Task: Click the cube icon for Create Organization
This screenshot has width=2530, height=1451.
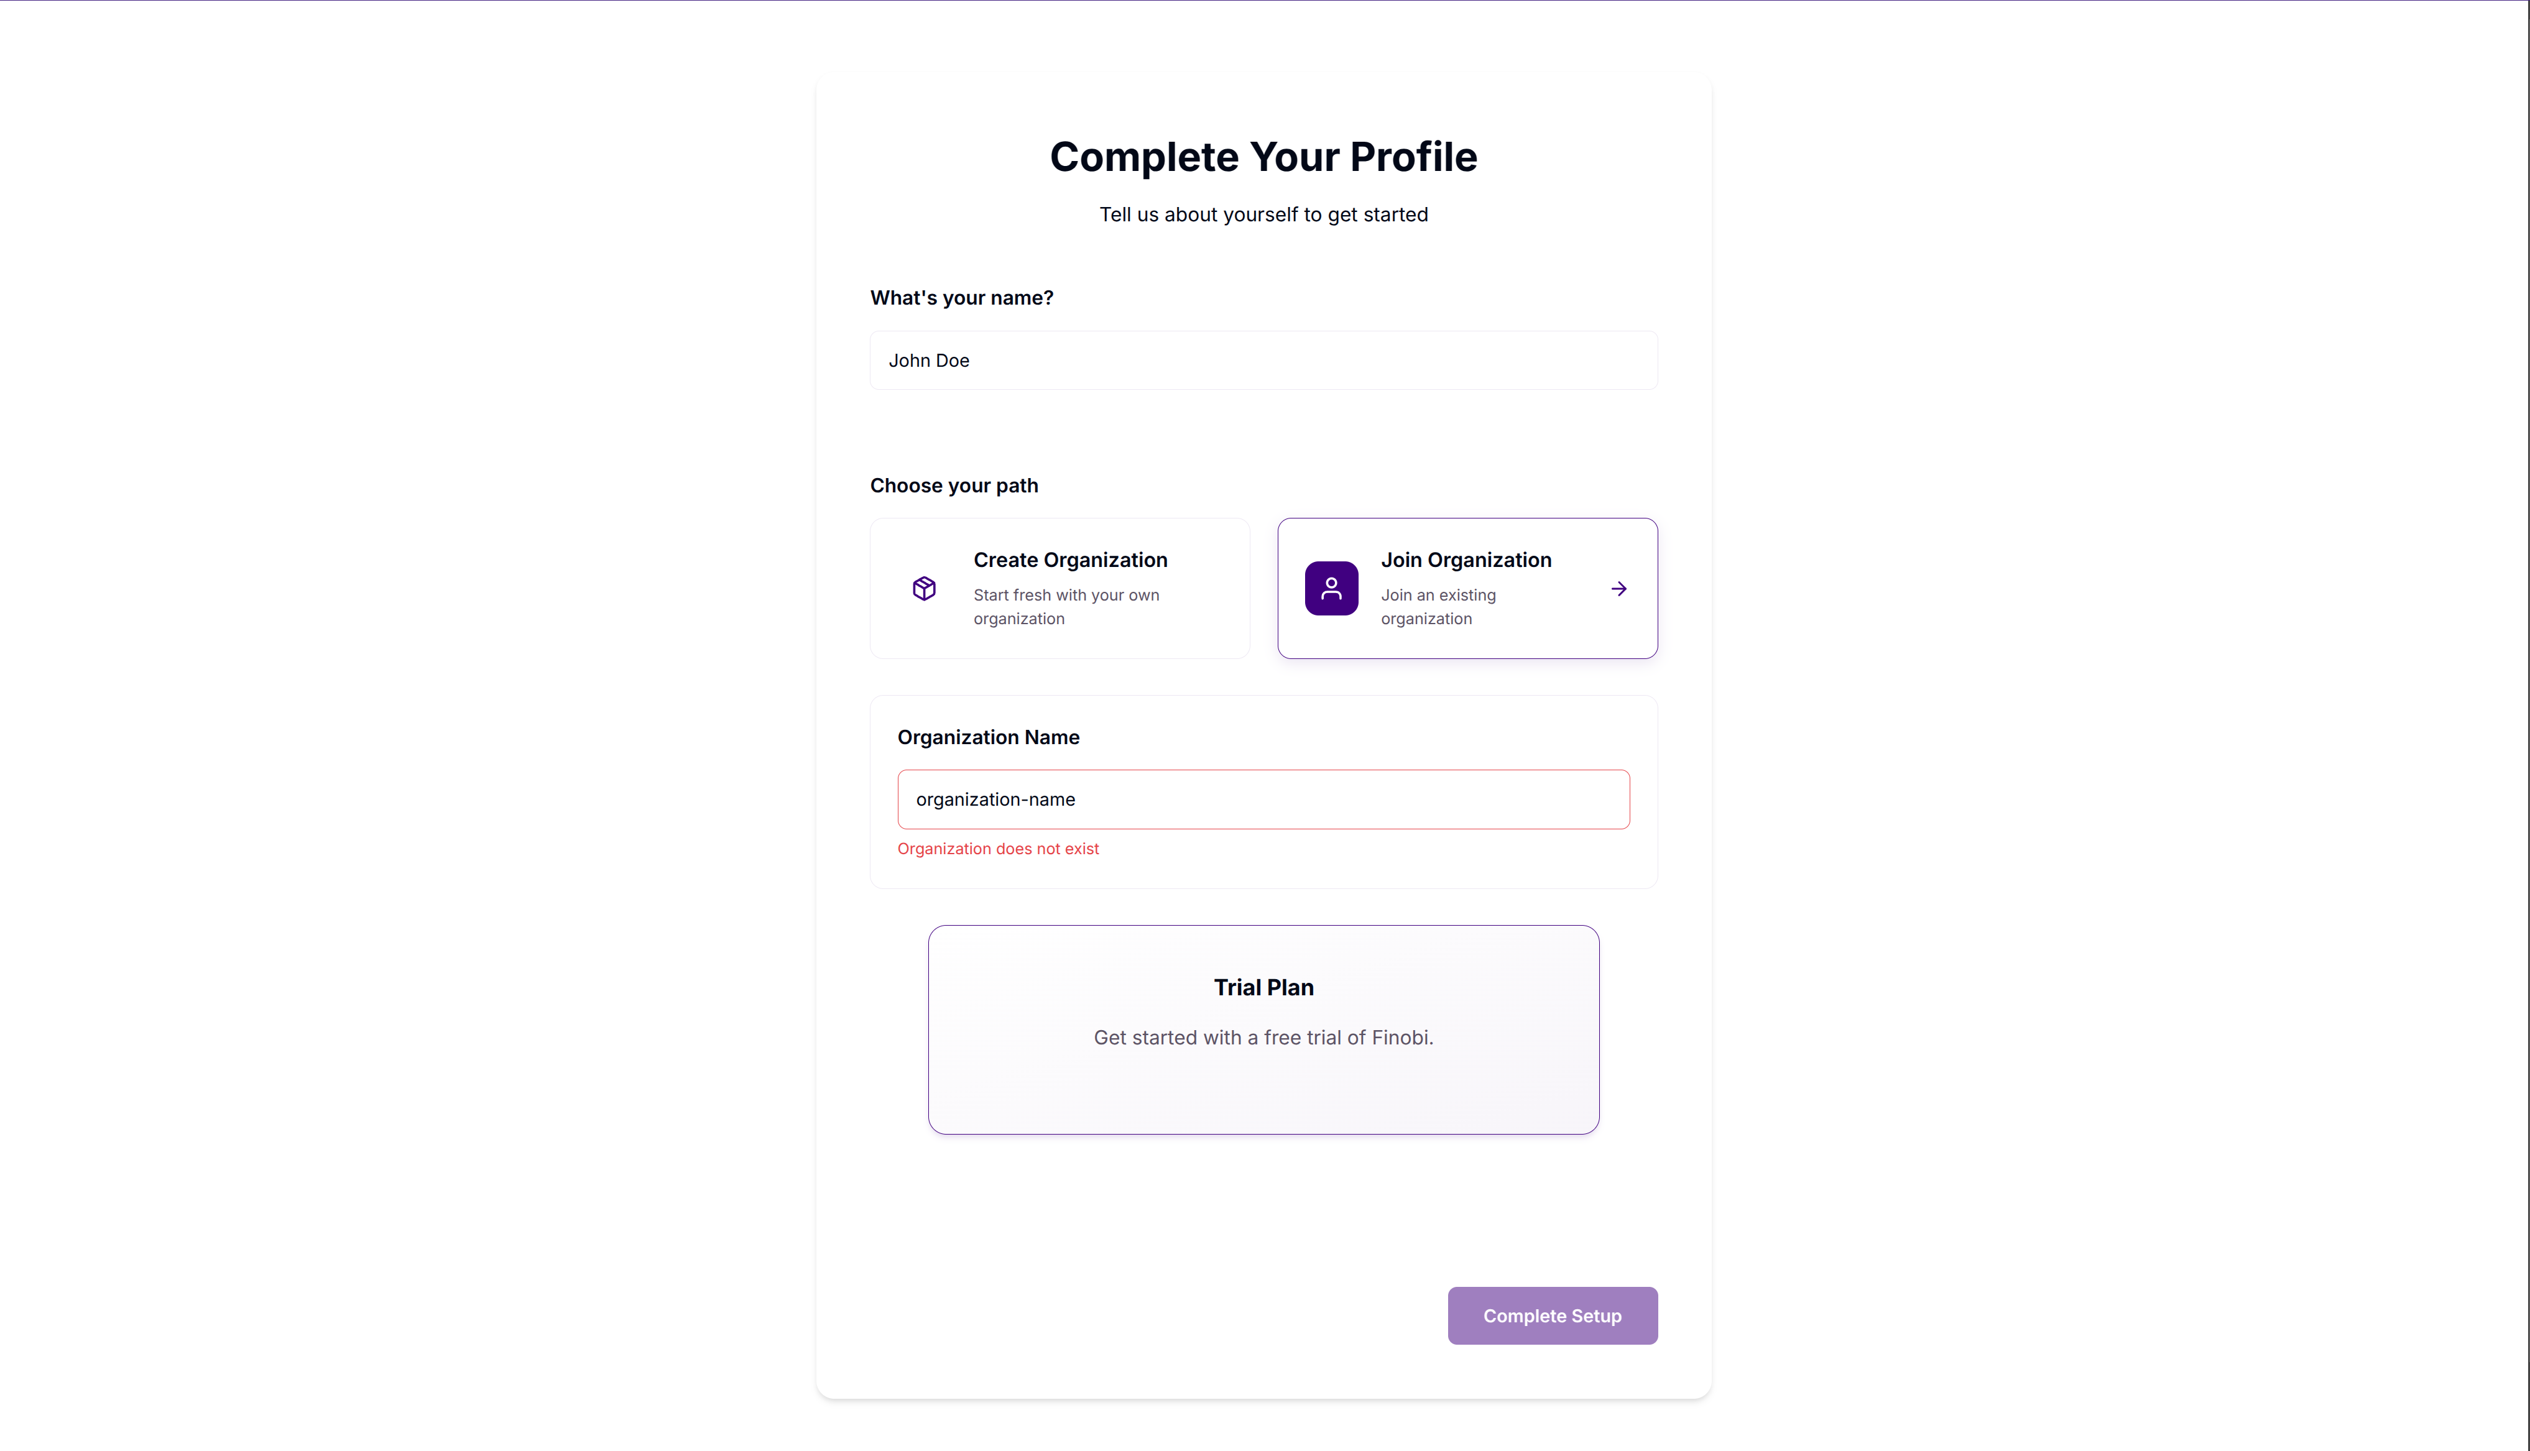Action: 924,589
